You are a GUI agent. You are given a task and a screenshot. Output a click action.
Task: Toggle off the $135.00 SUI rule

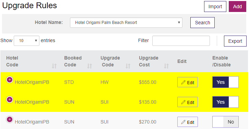tap(225, 102)
